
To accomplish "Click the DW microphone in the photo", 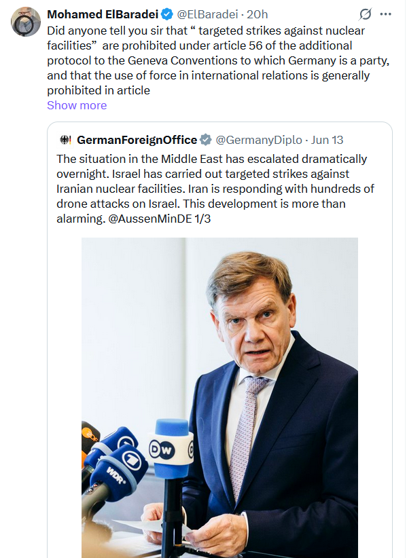I will pyautogui.click(x=172, y=449).
